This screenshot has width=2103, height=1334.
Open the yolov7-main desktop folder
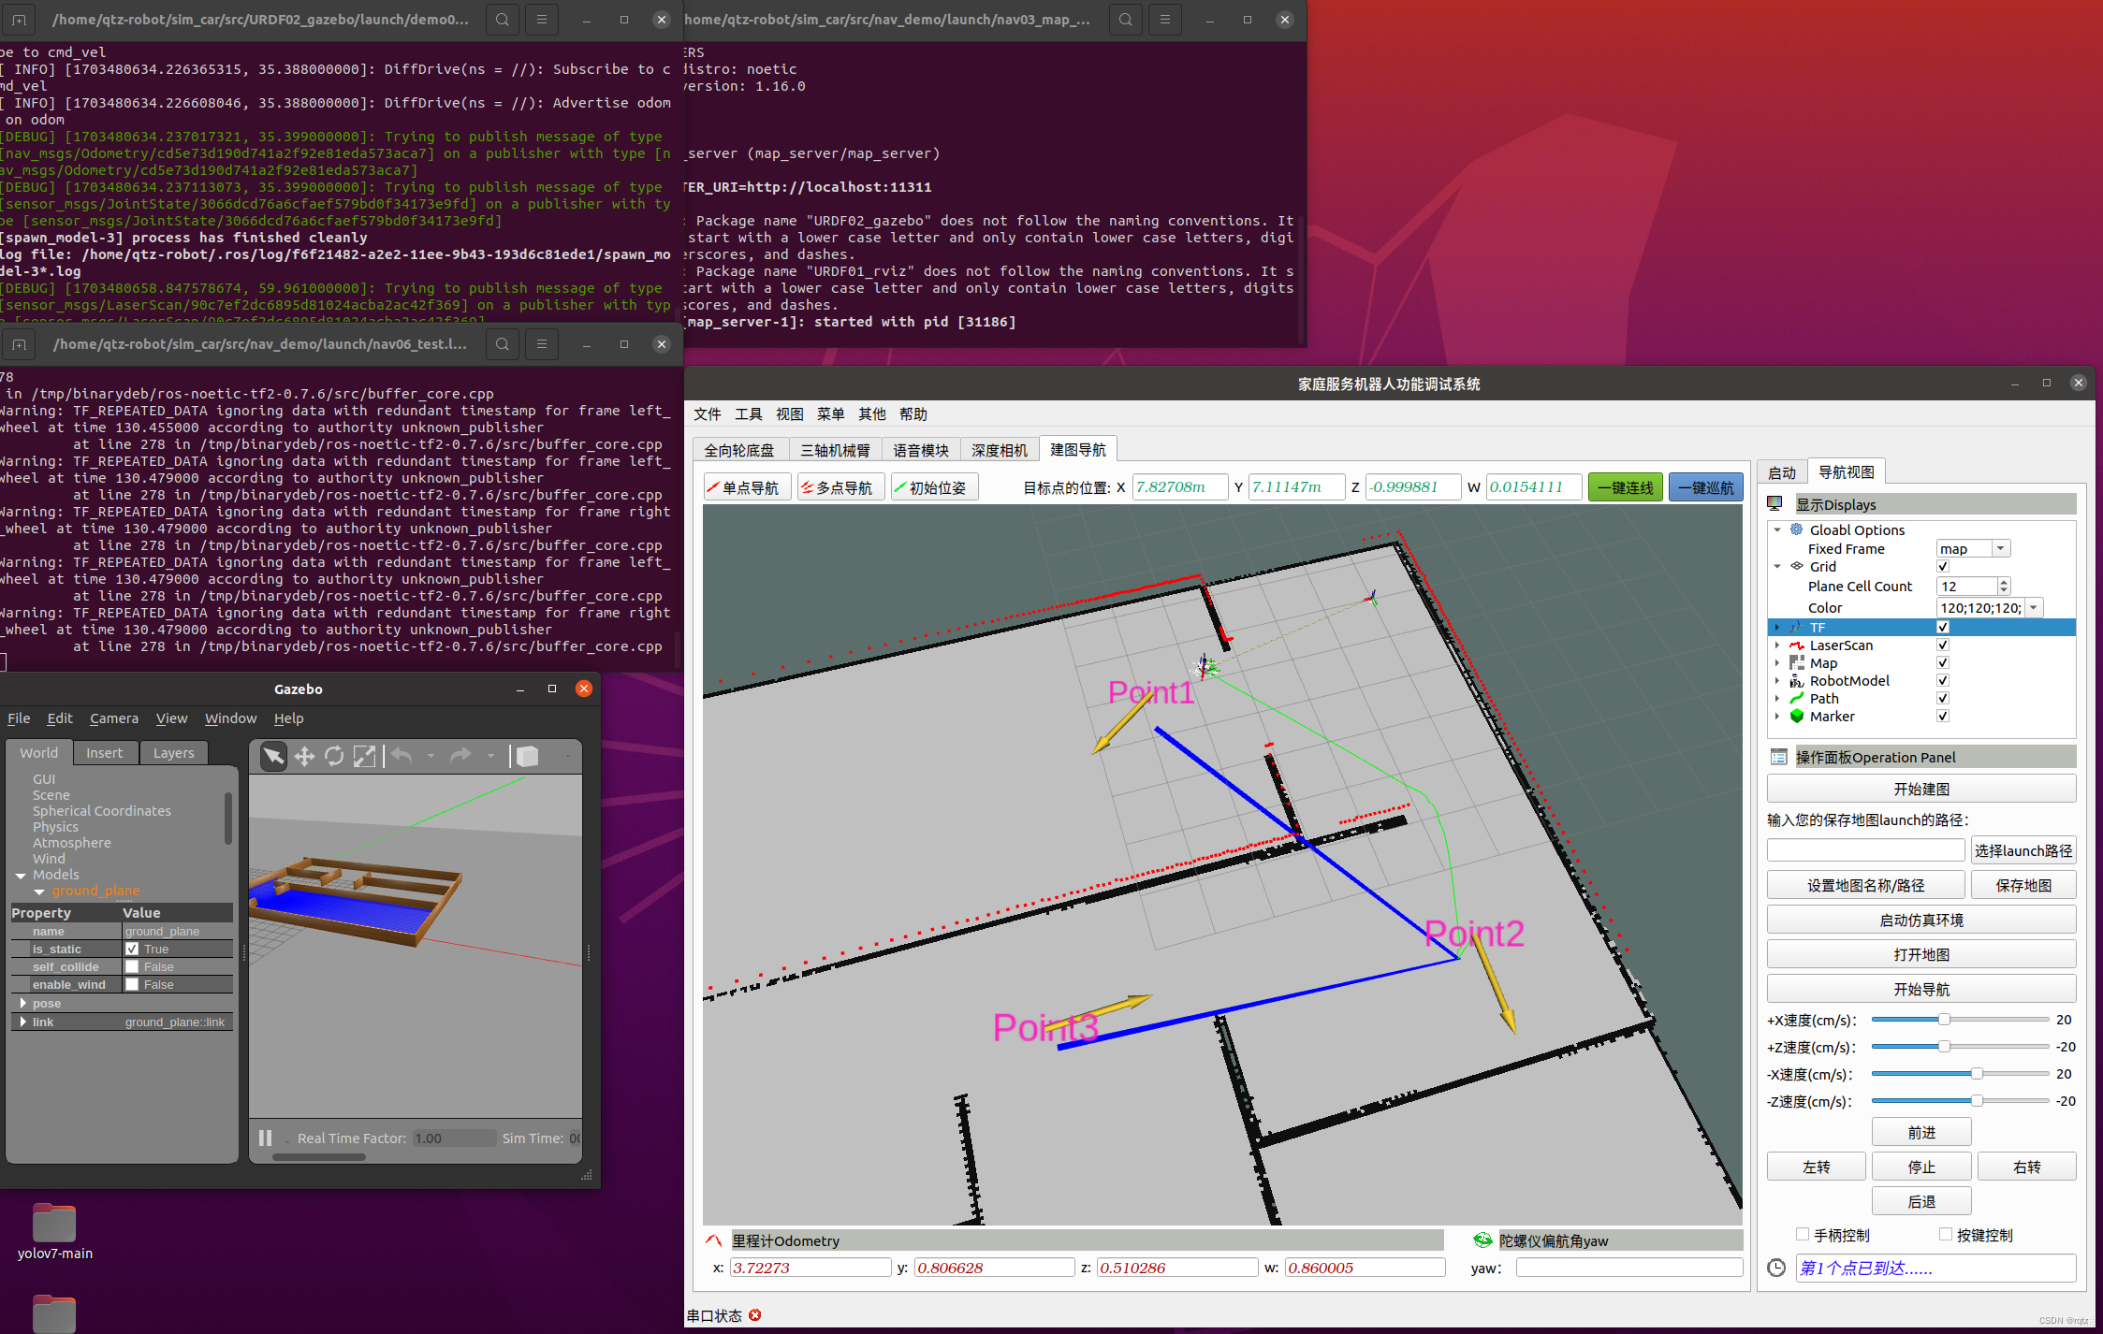54,1224
